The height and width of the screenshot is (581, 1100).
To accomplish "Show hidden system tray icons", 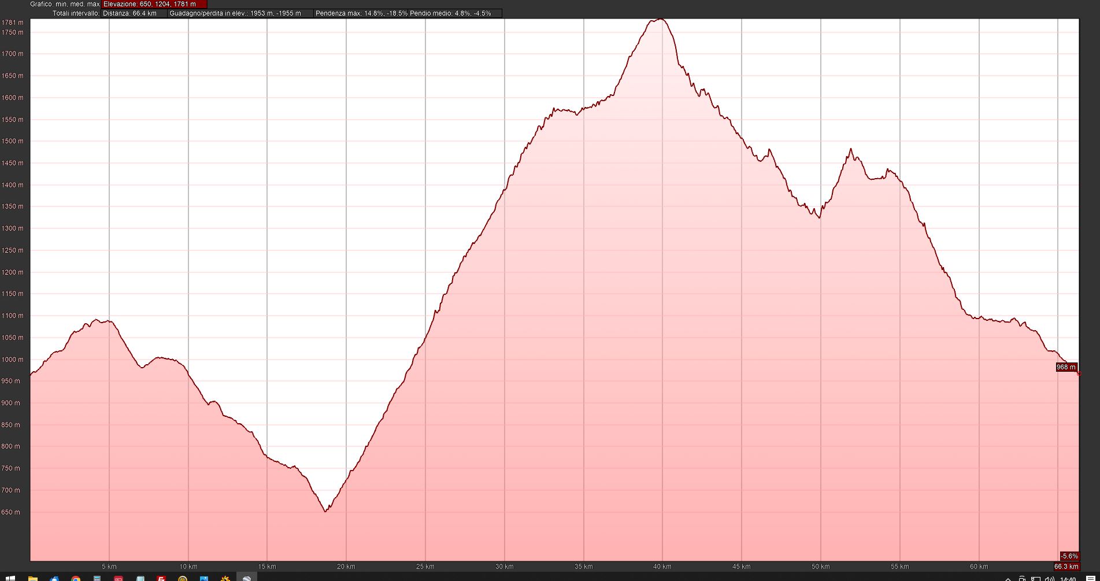I will point(1008,579).
